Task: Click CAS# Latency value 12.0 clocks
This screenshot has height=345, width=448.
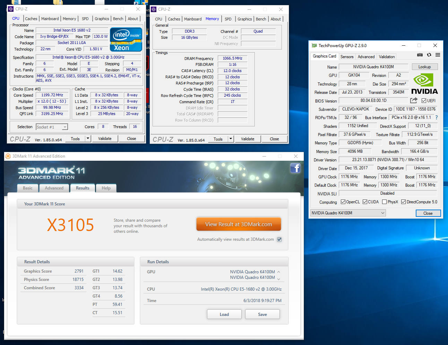Action: pos(232,71)
